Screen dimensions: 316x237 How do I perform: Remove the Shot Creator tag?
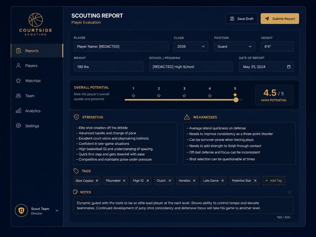pos(97,181)
